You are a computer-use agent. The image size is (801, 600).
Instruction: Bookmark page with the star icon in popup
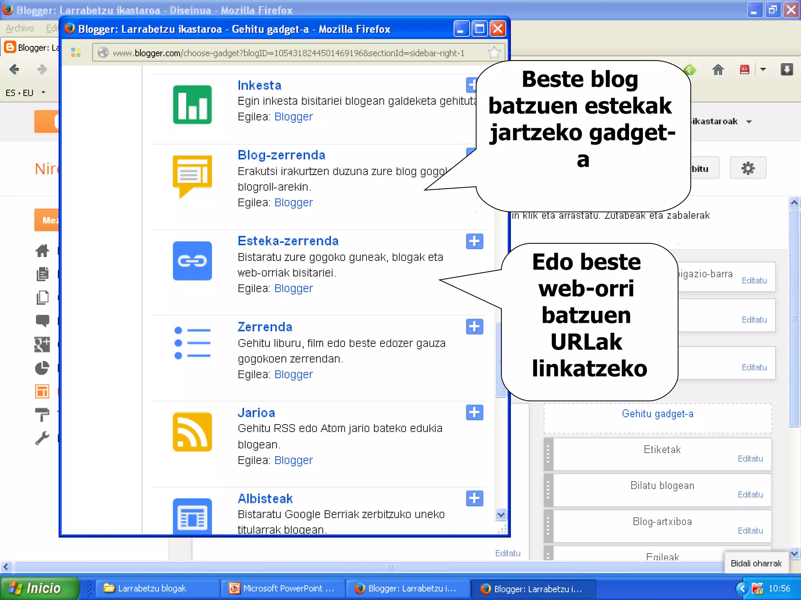pos(494,52)
